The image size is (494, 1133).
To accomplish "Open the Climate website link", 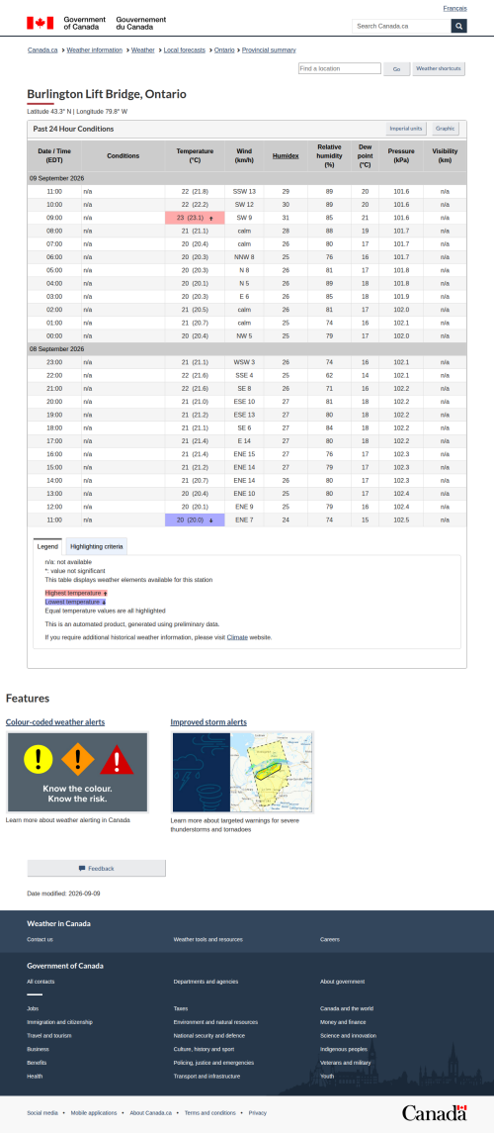I will pos(237,637).
